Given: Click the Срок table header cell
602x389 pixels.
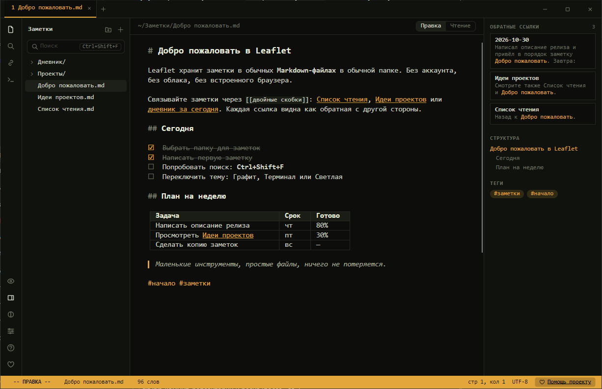Looking at the screenshot, I should (x=295, y=216).
